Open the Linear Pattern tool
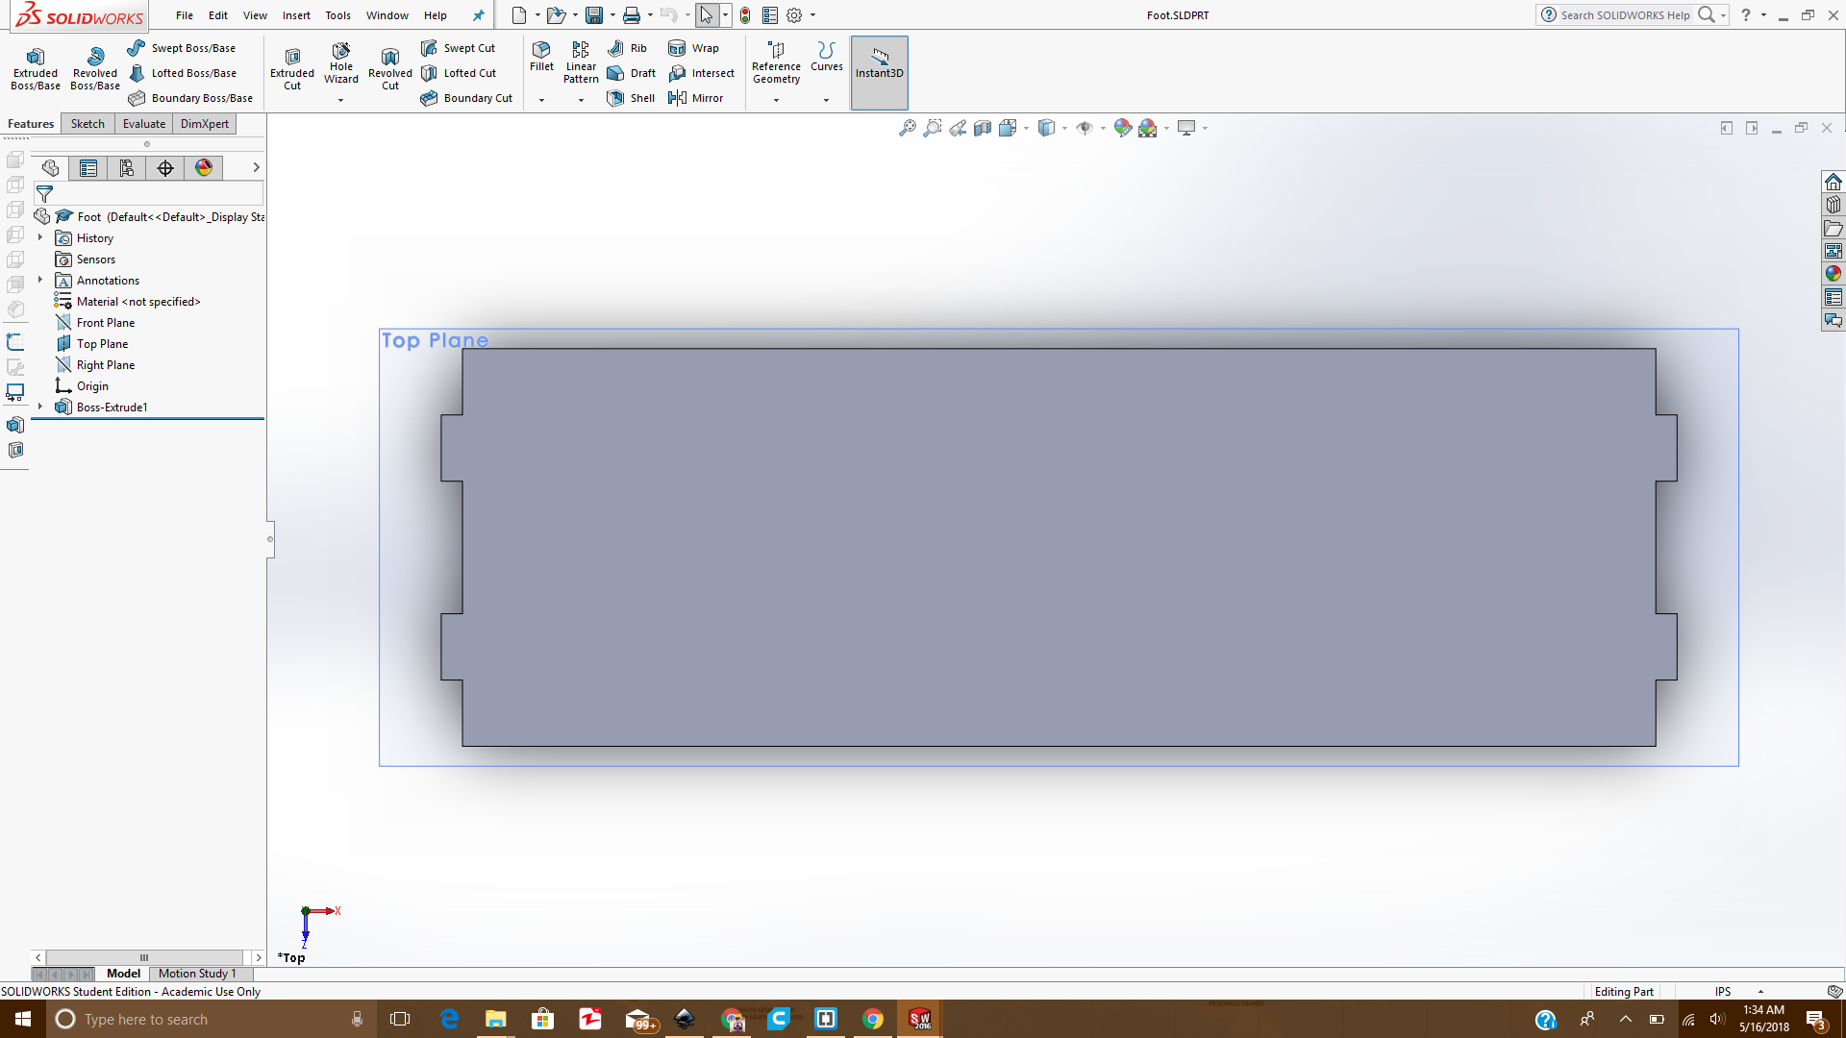This screenshot has height=1038, width=1846. (580, 62)
